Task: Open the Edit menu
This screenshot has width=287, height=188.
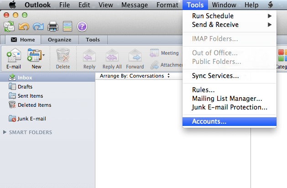Action: [x=84, y=5]
